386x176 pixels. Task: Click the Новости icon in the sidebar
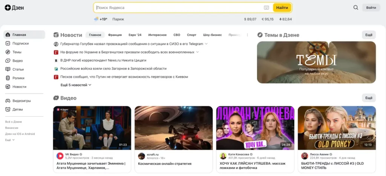[x=8, y=86]
